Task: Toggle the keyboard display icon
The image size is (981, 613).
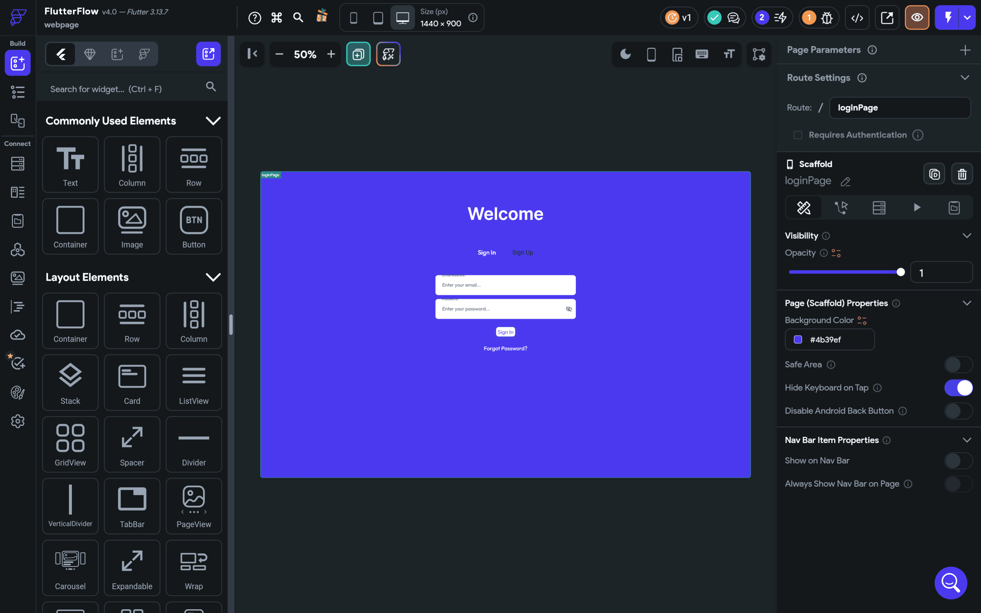Action: click(702, 54)
